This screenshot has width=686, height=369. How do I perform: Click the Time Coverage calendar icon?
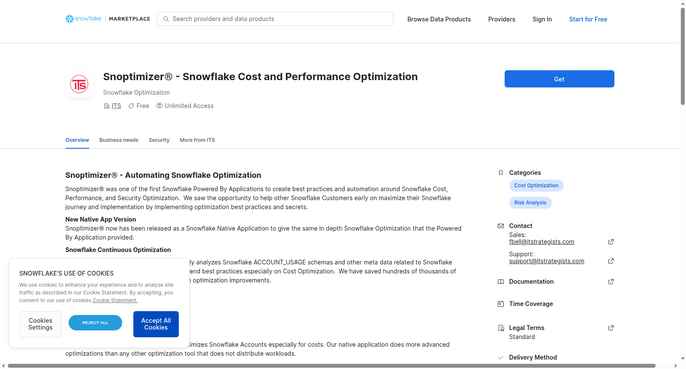pos(501,304)
